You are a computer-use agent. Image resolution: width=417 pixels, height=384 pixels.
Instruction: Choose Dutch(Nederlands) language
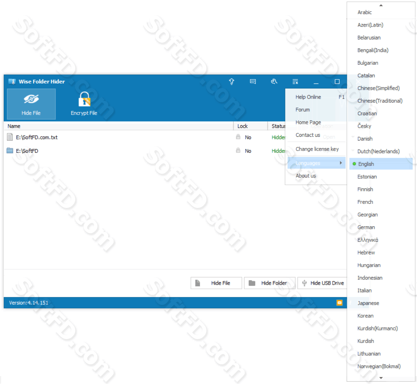[381, 151]
